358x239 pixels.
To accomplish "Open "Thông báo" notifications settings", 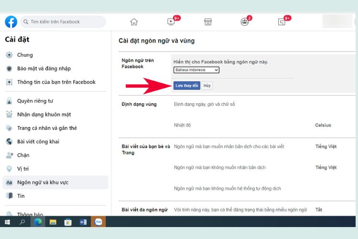I will coord(30,214).
